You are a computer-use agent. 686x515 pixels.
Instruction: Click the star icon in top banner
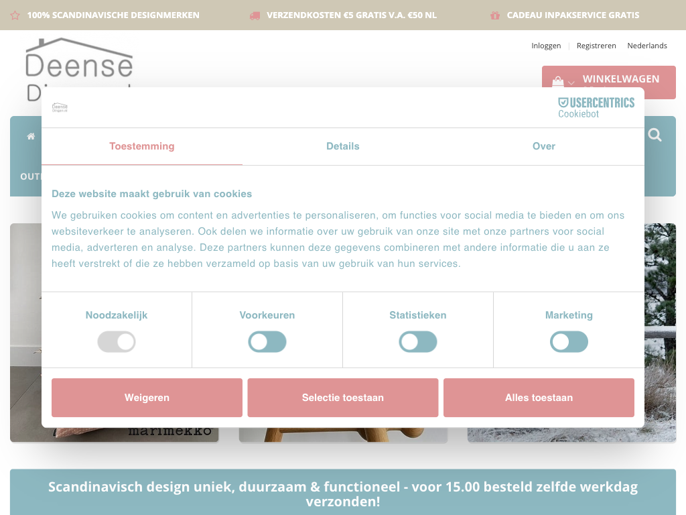(15, 15)
